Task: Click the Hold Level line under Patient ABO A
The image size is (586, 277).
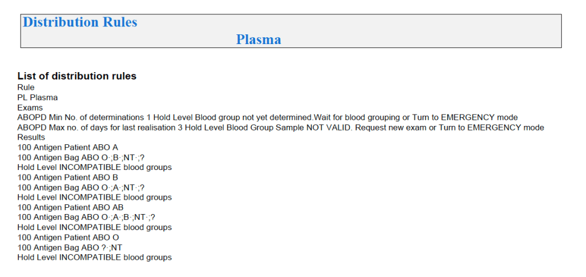Action: pyautogui.click(x=95, y=167)
